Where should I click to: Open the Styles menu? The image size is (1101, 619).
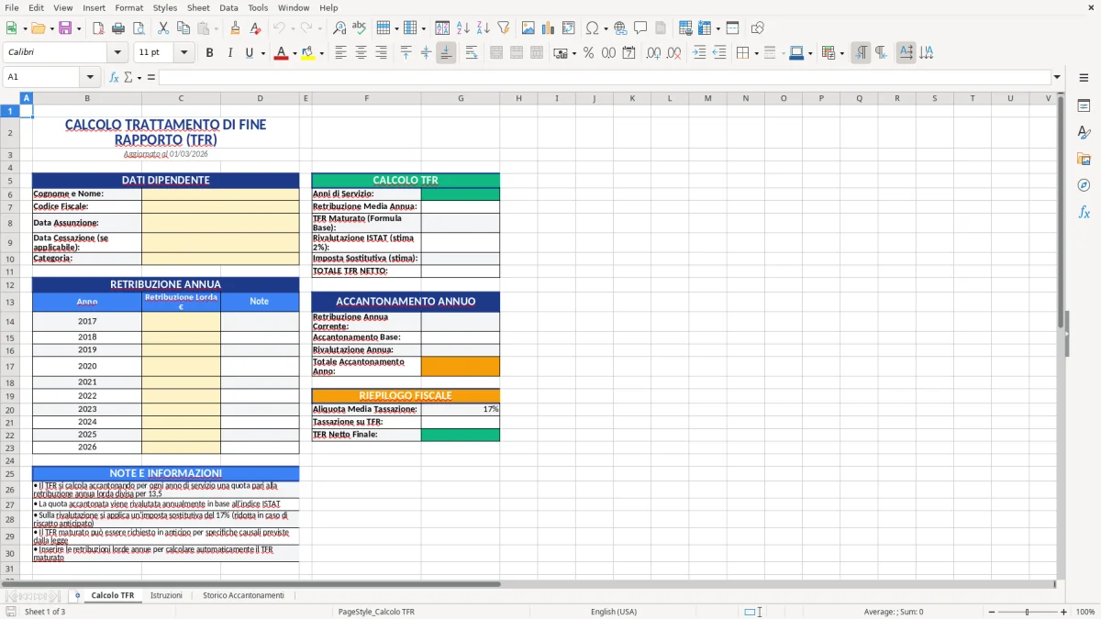click(x=165, y=7)
